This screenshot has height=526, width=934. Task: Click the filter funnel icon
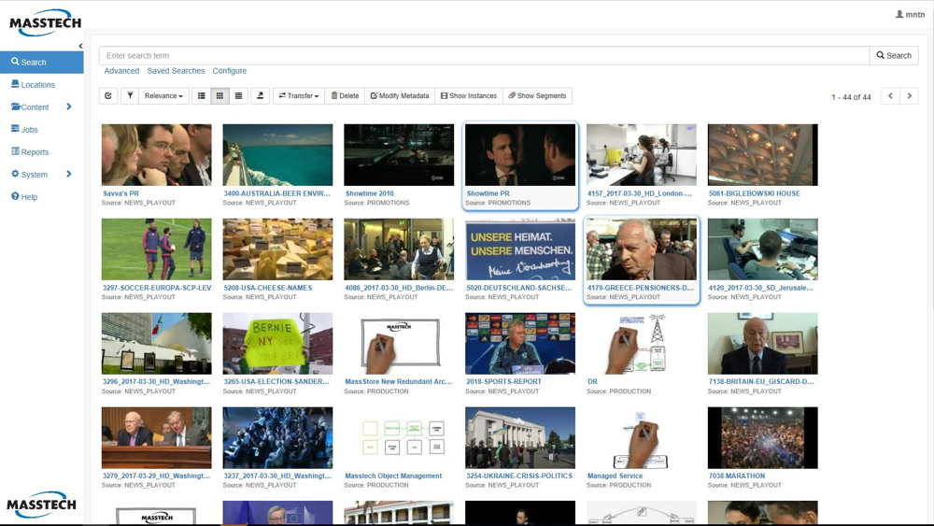130,96
